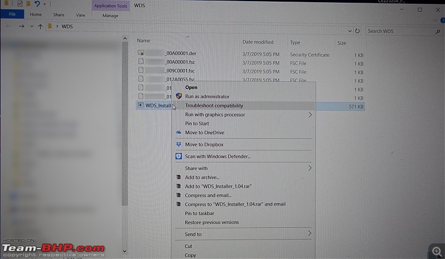Open recent locations dropdown arrow

32,26
